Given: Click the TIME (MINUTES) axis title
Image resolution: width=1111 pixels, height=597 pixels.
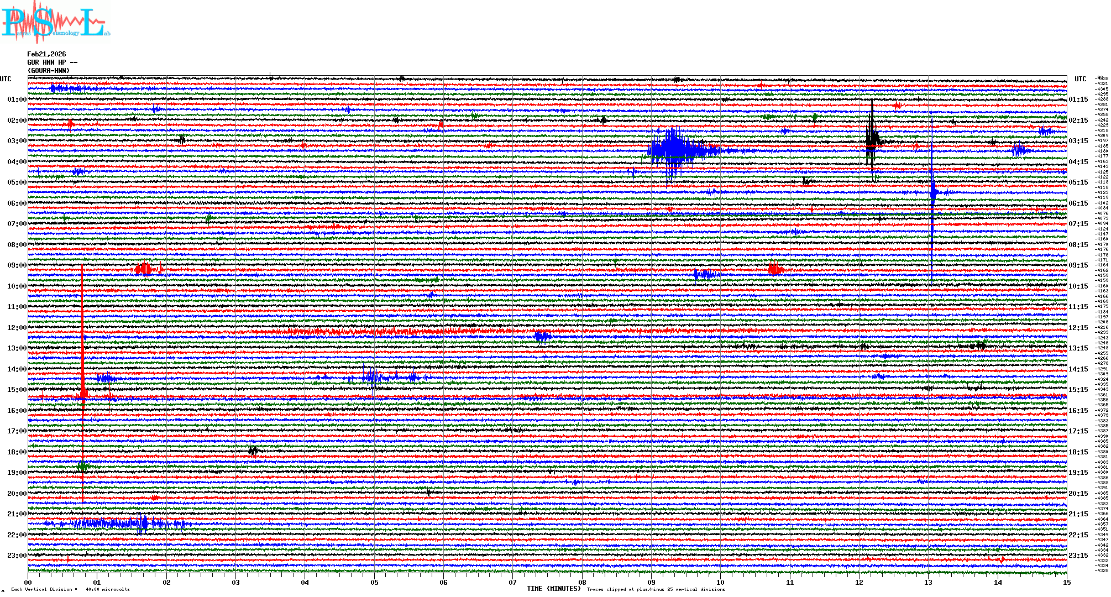Looking at the screenshot, I should point(553,589).
